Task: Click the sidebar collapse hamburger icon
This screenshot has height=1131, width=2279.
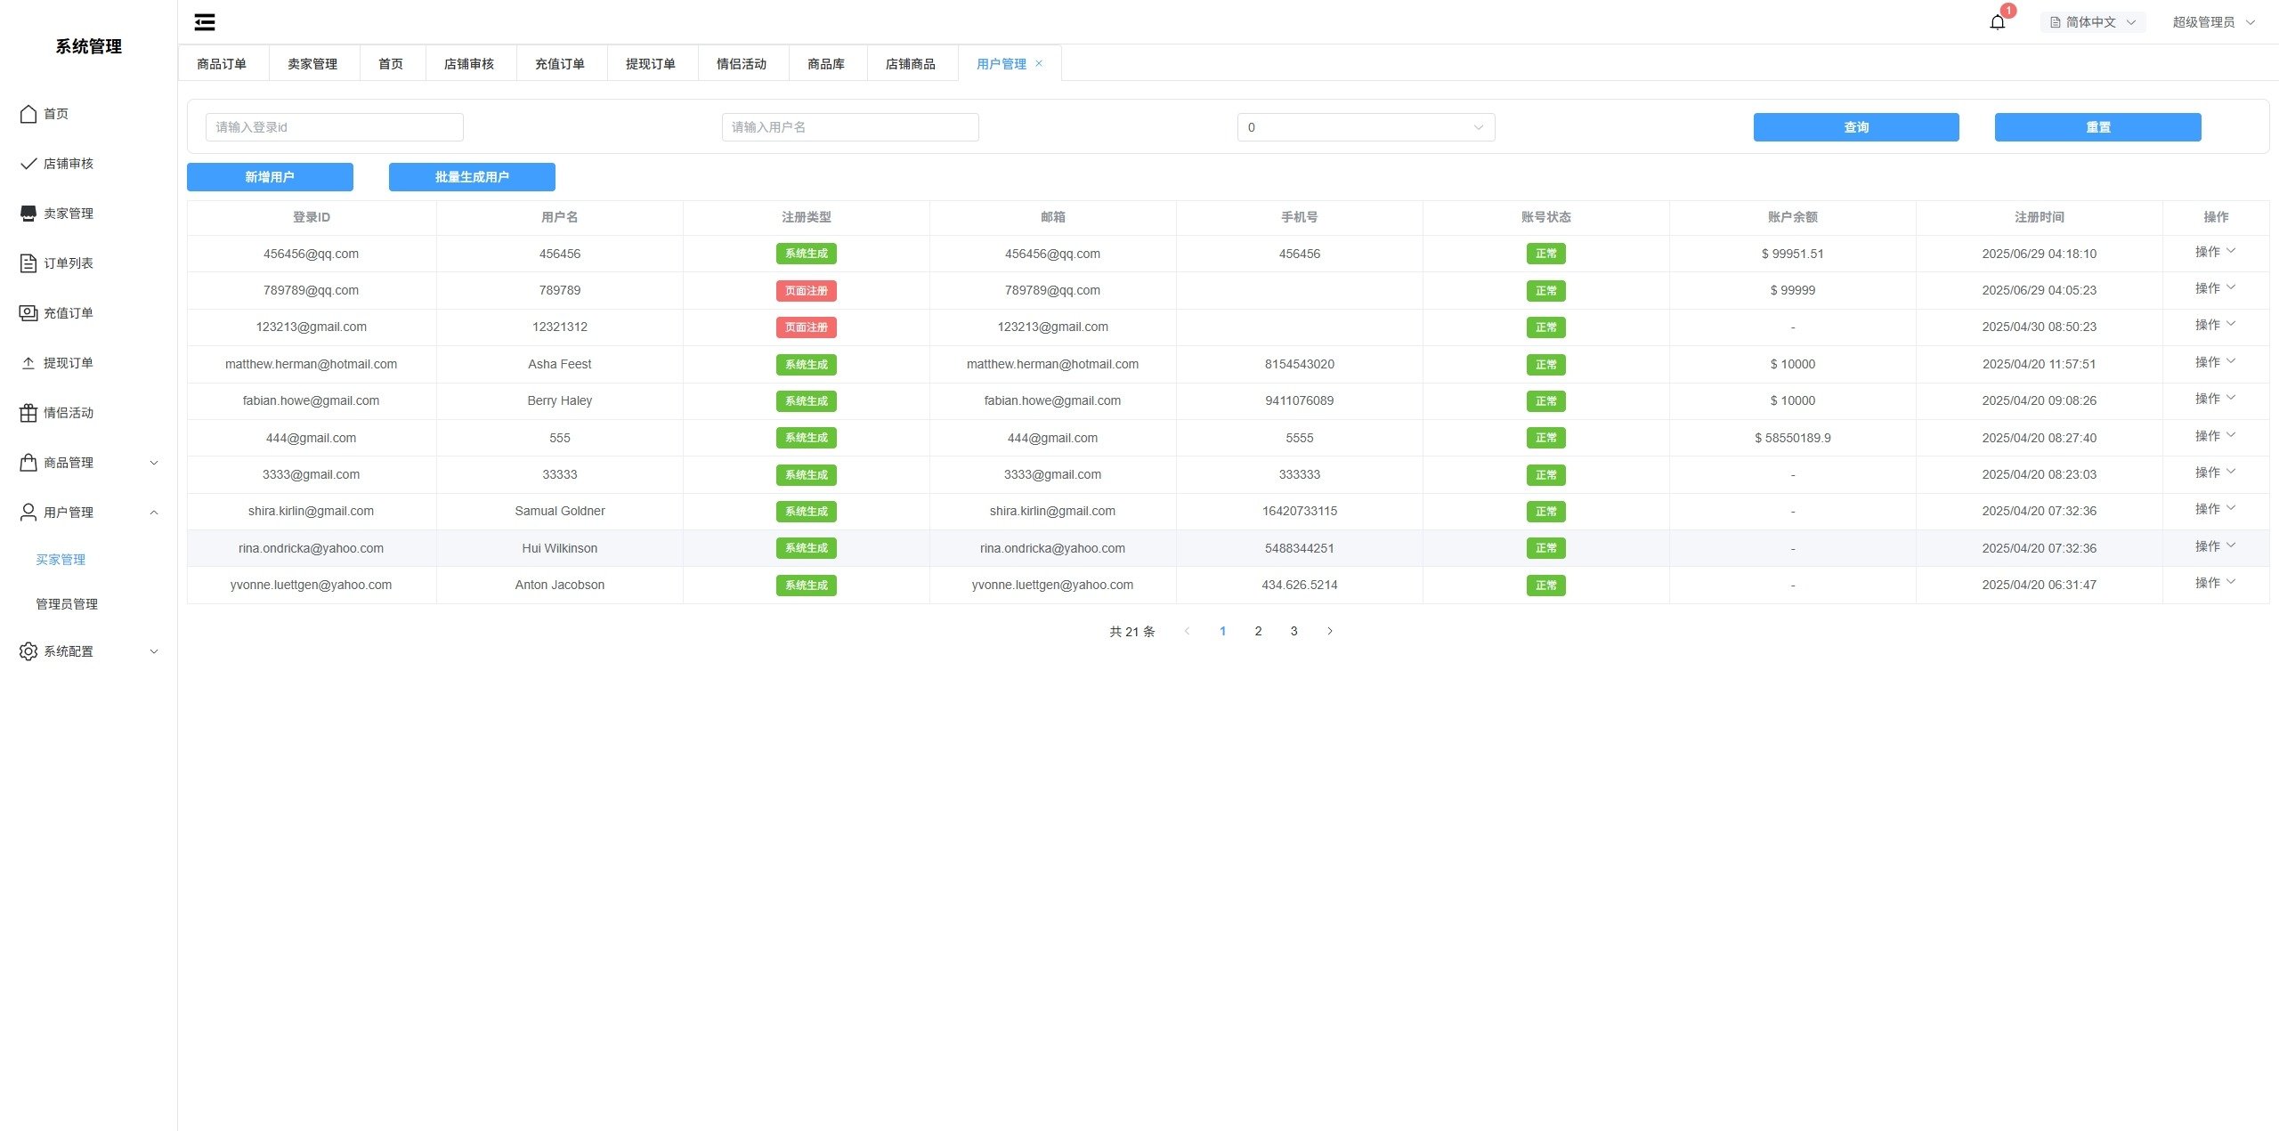Action: (x=205, y=22)
